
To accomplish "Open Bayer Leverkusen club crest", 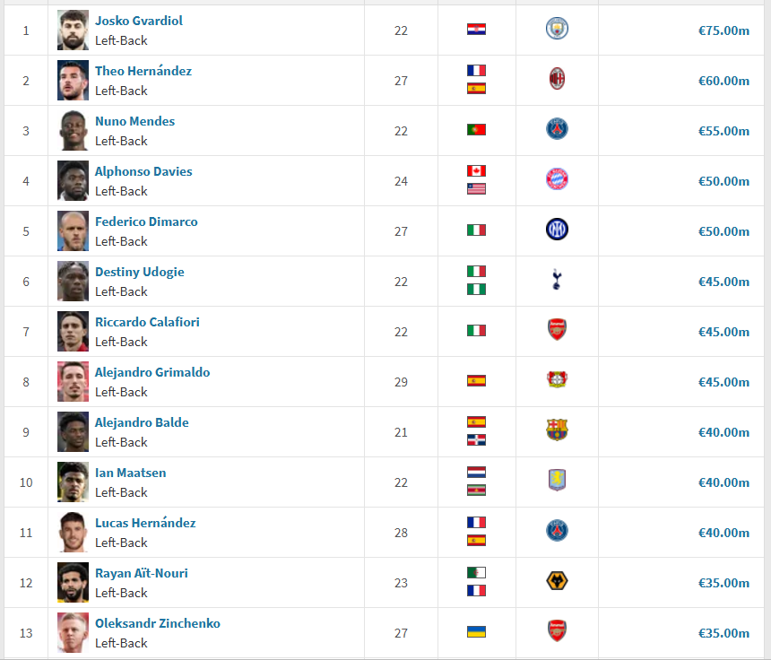I will pyautogui.click(x=557, y=379).
